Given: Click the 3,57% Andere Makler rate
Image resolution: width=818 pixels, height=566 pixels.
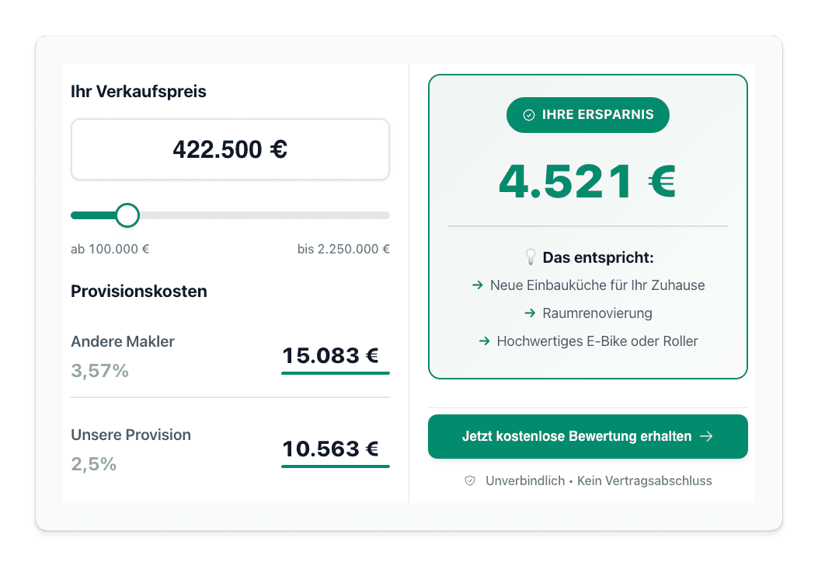Looking at the screenshot, I should [99, 371].
